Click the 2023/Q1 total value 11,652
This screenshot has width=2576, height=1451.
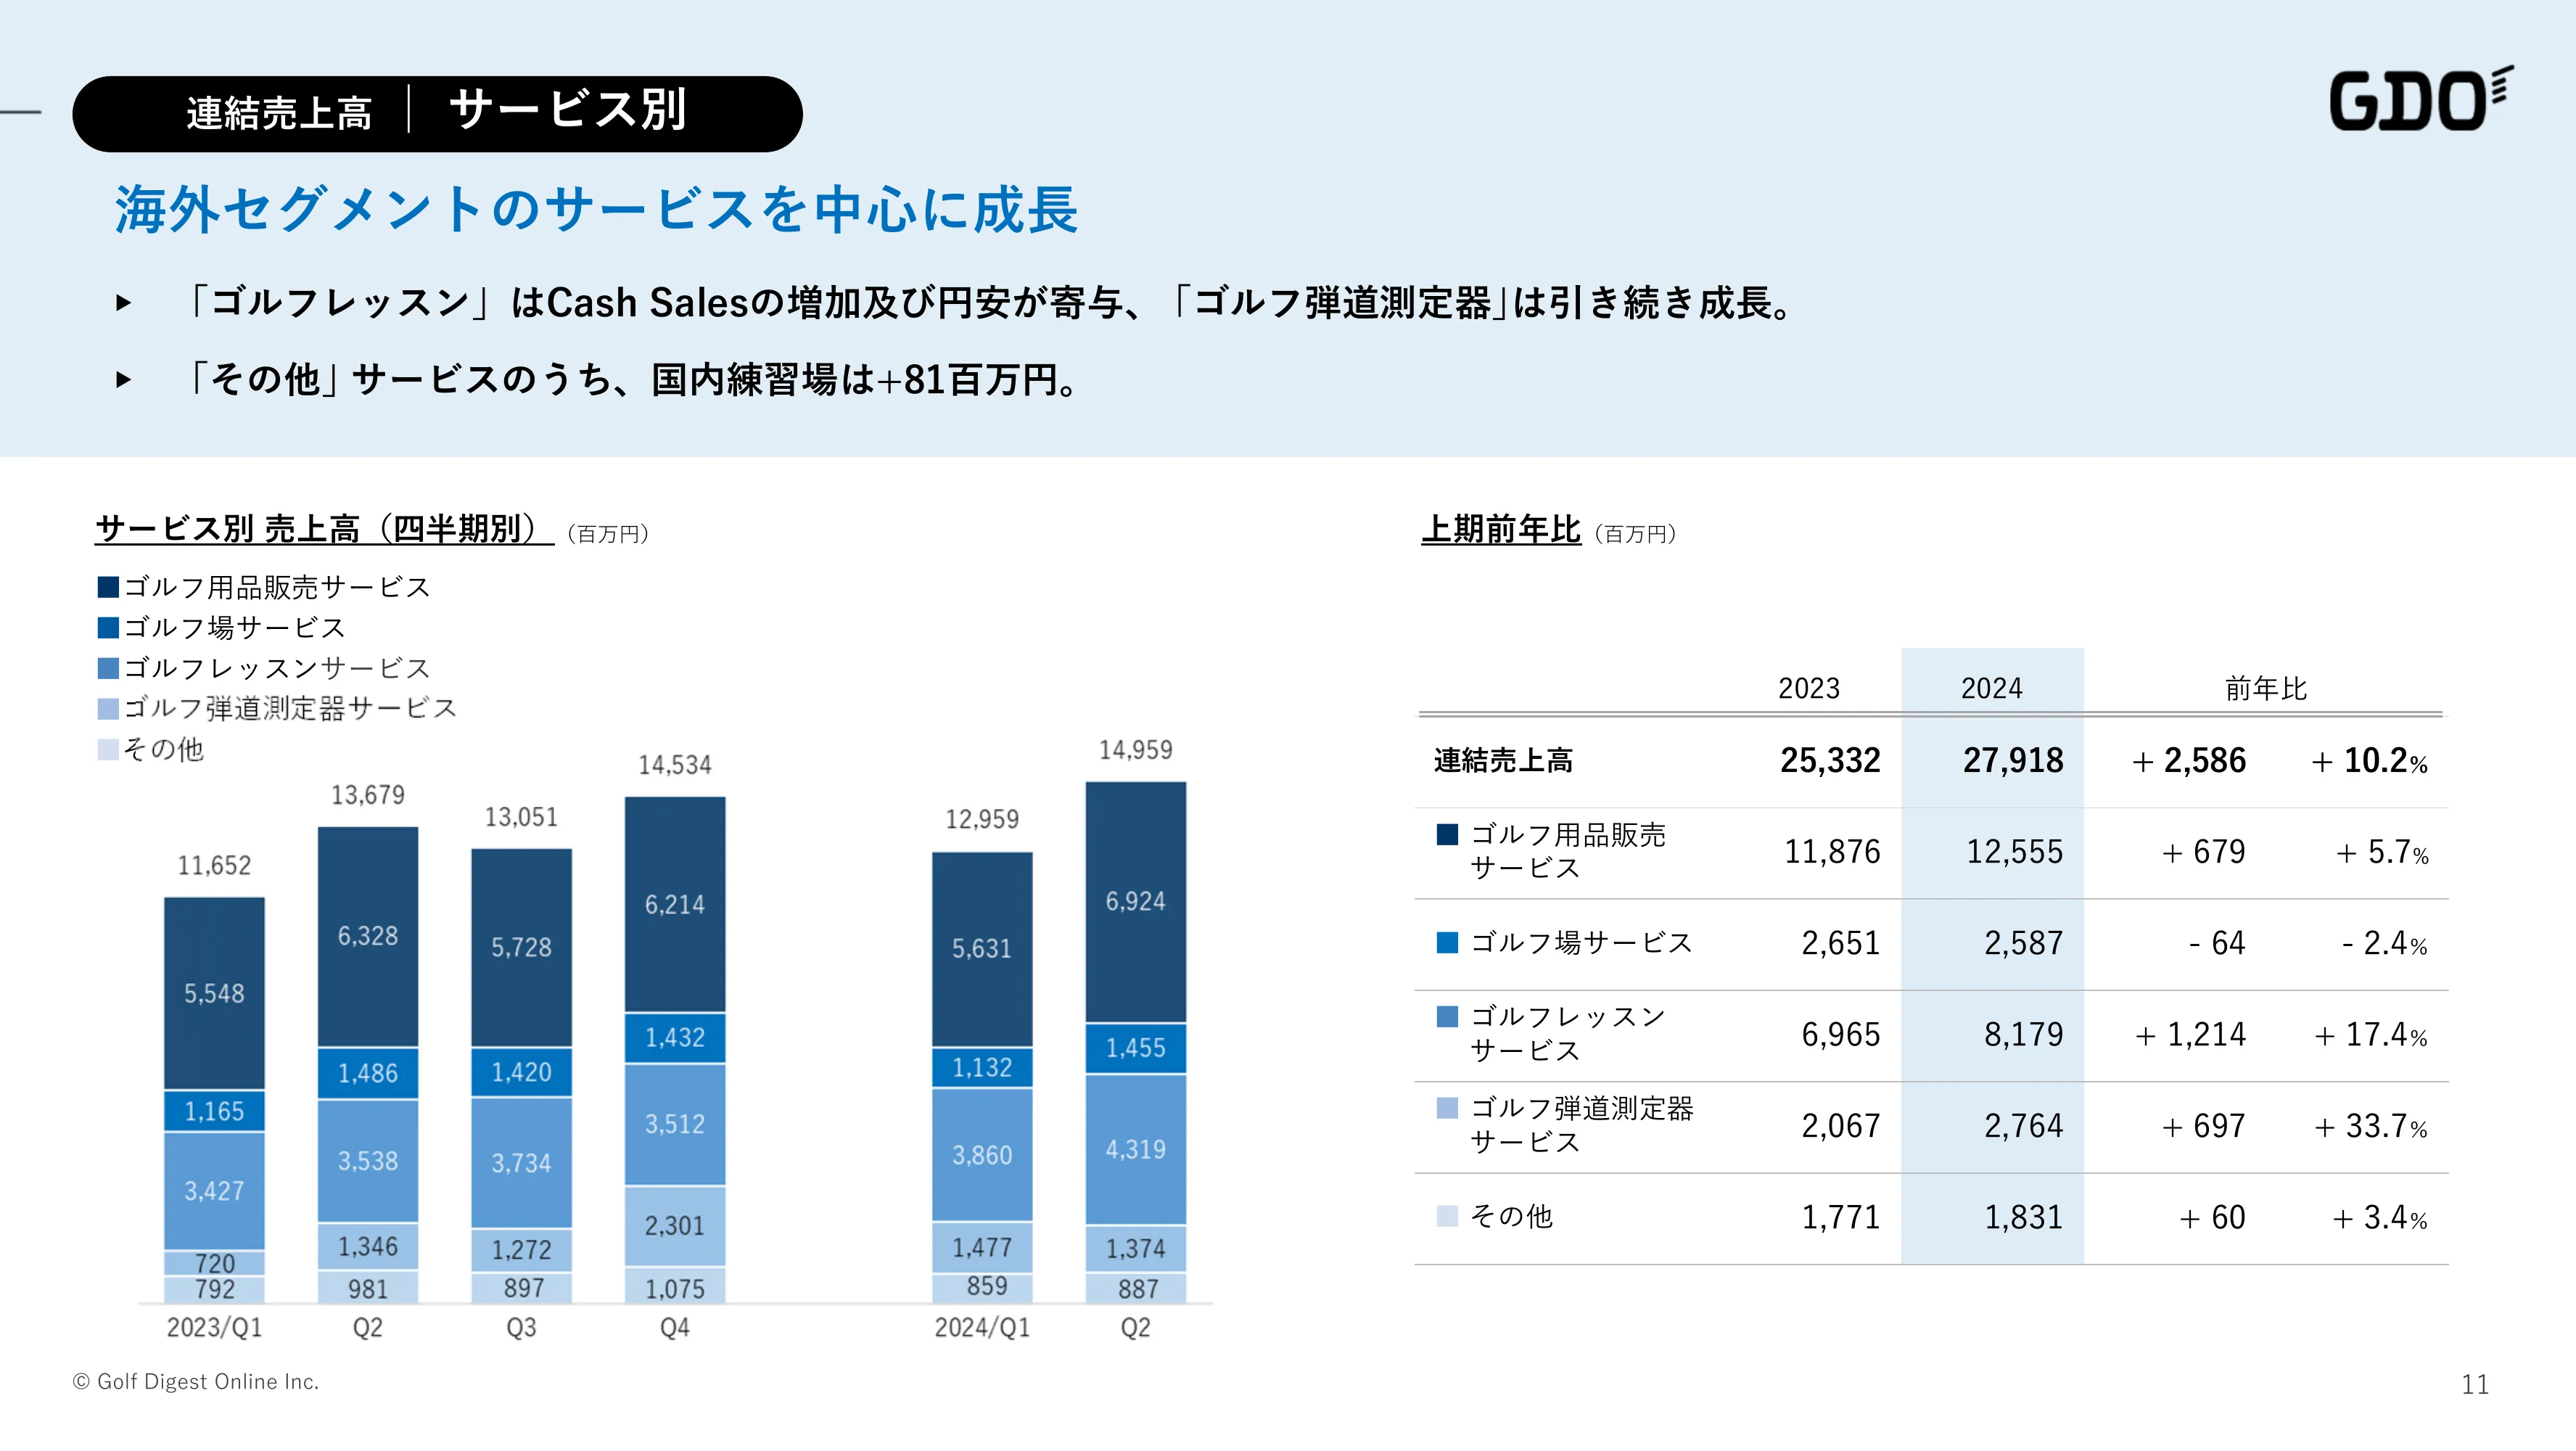[214, 865]
